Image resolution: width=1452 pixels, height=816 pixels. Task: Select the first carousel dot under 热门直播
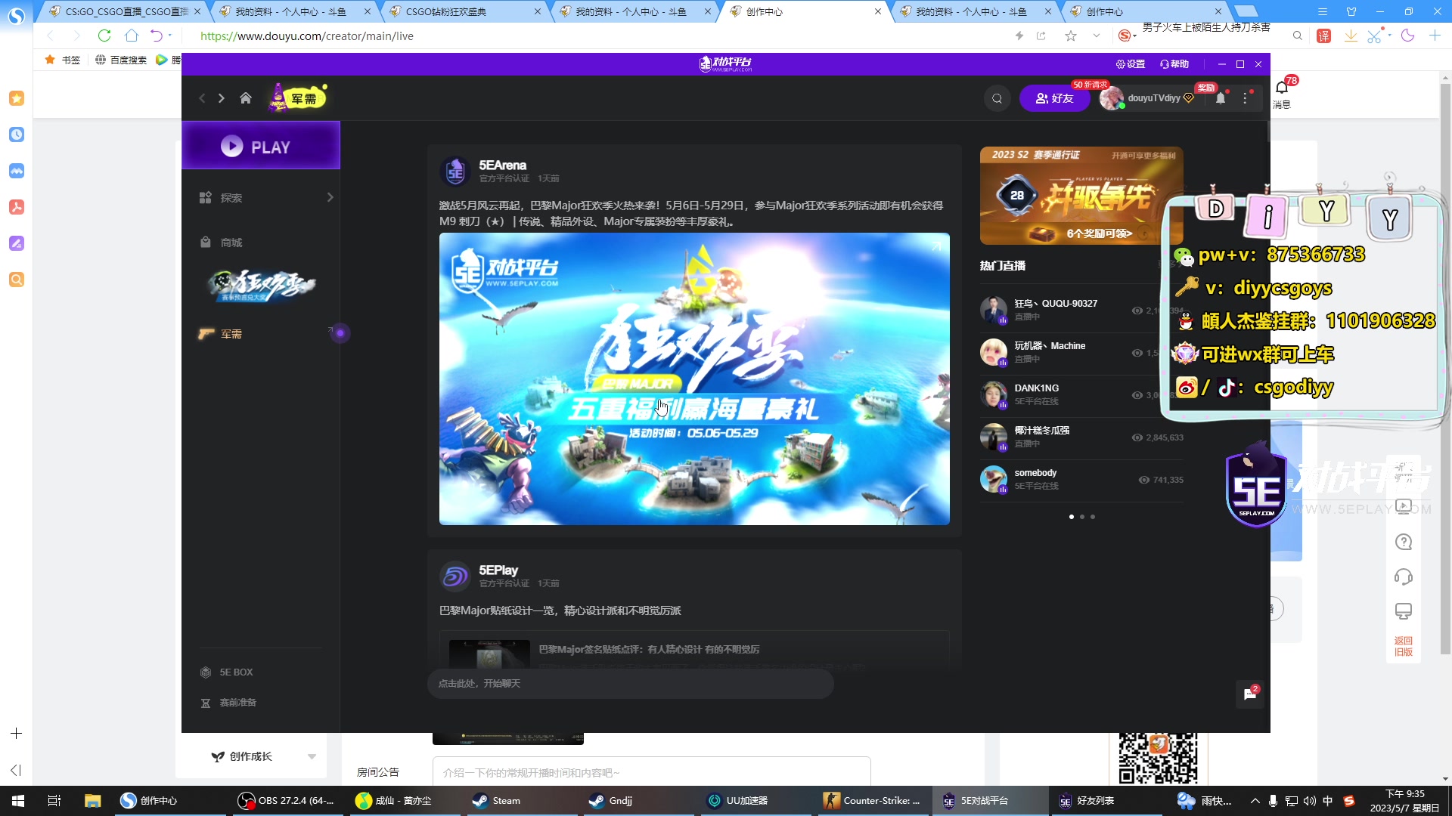1072,517
